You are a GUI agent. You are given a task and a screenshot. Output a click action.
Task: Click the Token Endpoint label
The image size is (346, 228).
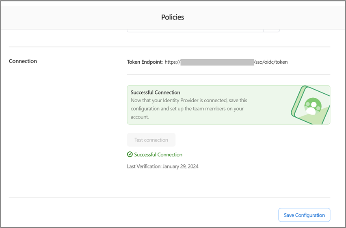click(x=145, y=62)
